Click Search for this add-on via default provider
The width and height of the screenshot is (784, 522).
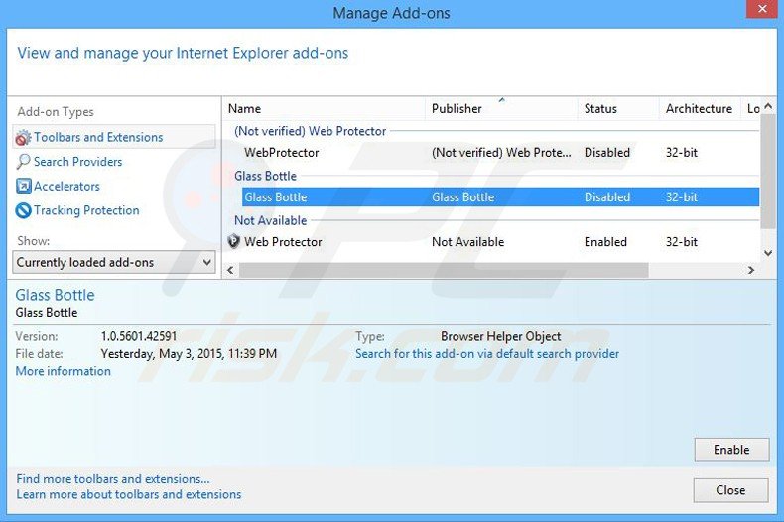(487, 354)
